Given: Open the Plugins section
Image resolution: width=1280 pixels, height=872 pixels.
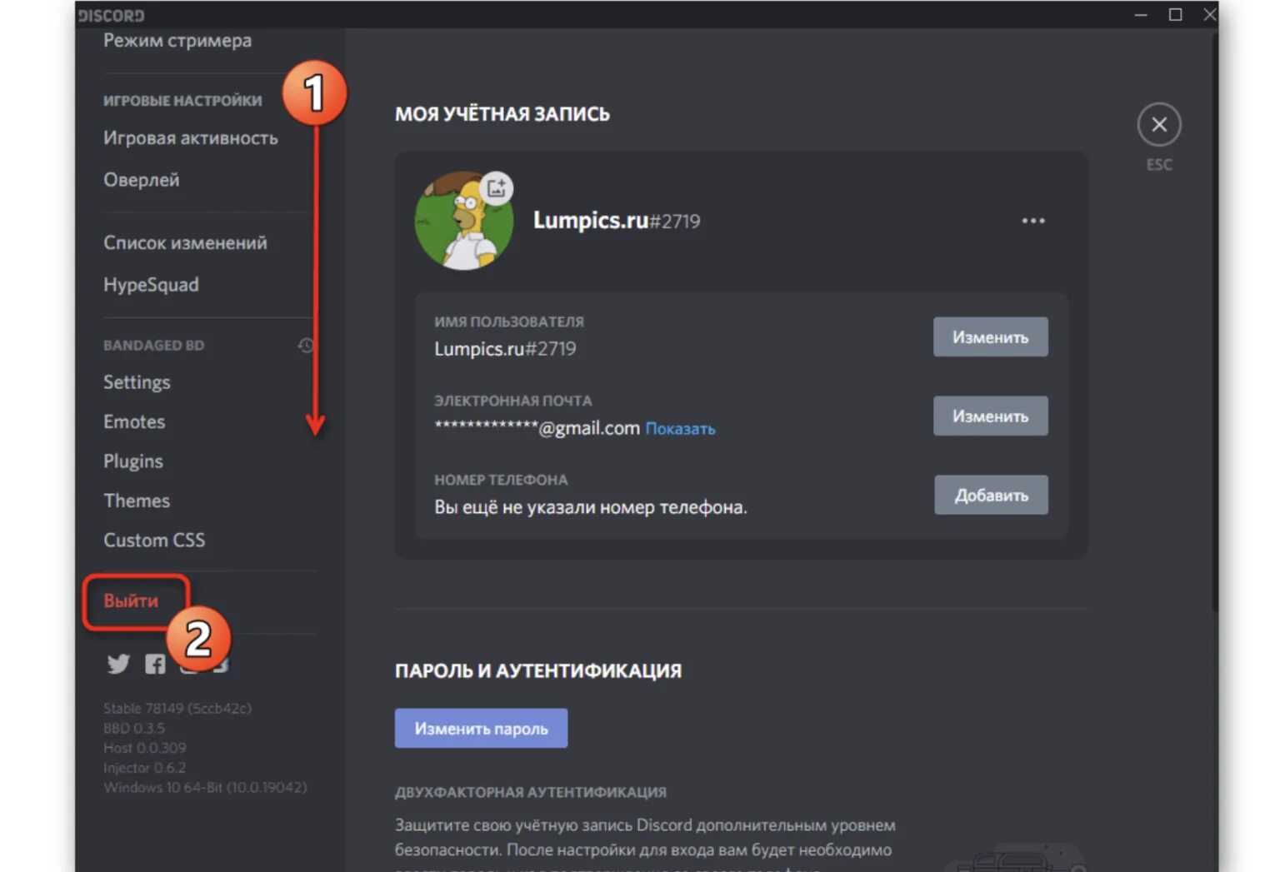Looking at the screenshot, I should click(x=133, y=461).
